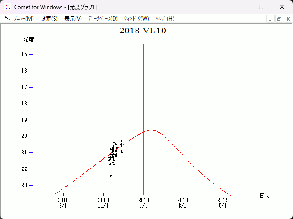
Task: Open the child window icon beside メニュー
Action: pyautogui.click(x=7, y=19)
